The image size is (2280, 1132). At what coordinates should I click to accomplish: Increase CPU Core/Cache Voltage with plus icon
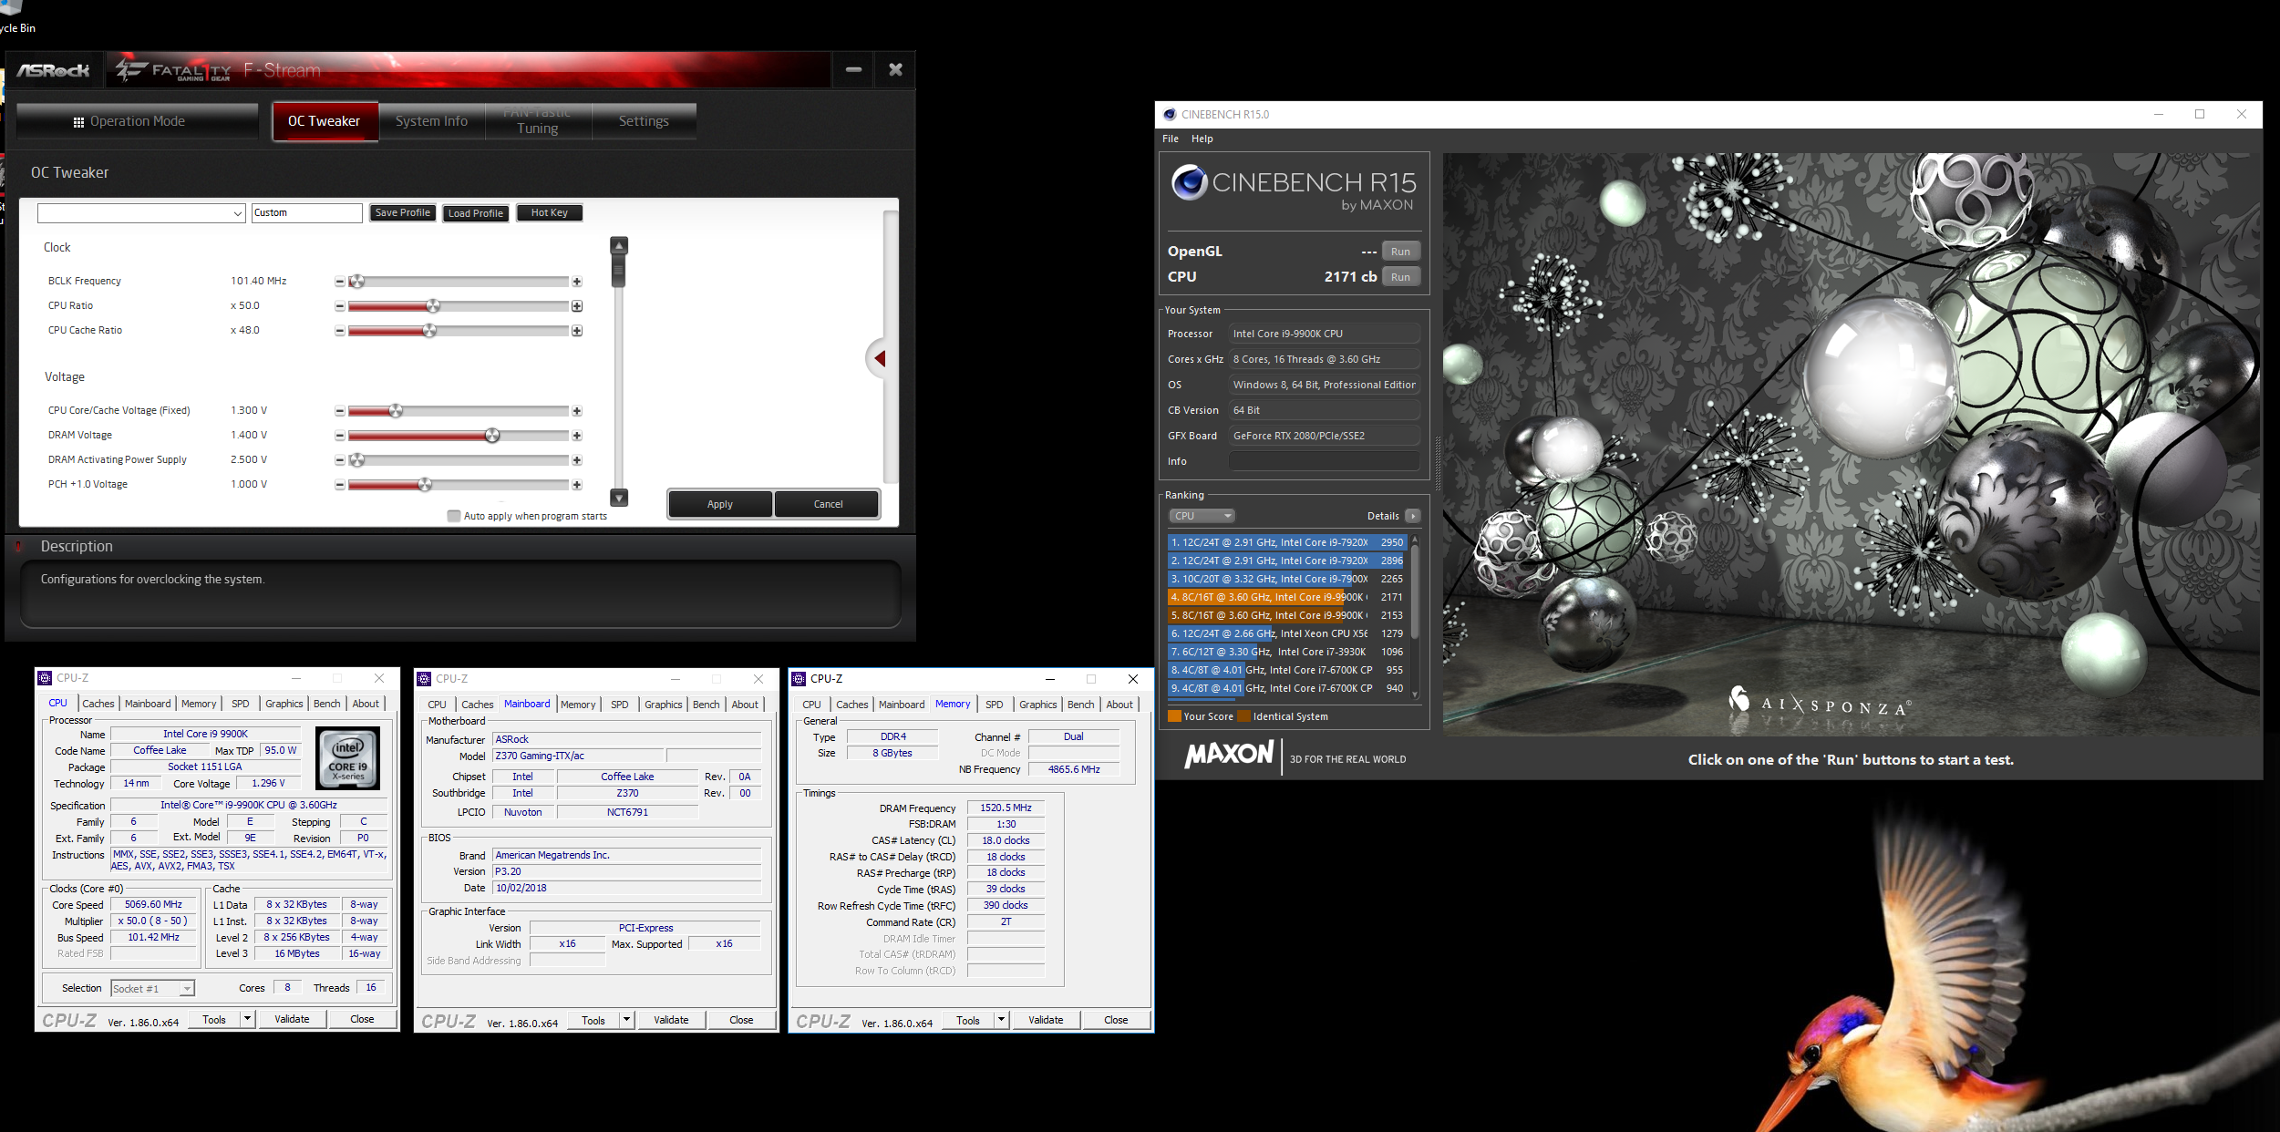[577, 411]
